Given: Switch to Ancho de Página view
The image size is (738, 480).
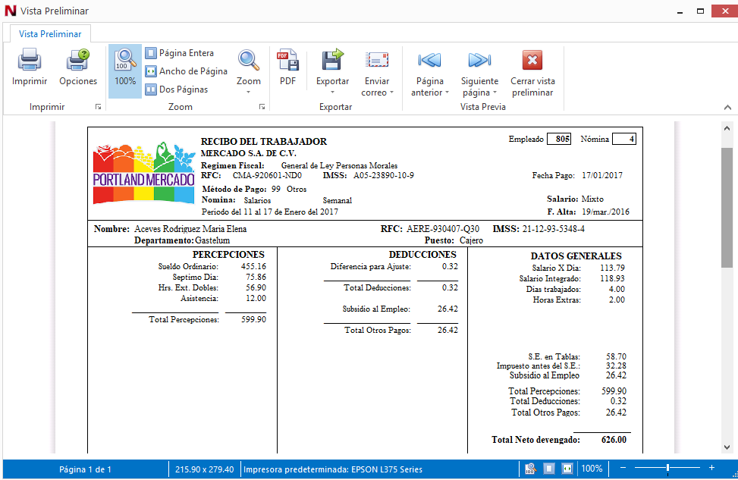Looking at the screenshot, I should (186, 71).
